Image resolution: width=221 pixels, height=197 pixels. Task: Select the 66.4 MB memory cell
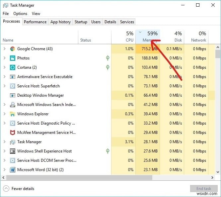(x=148, y=95)
